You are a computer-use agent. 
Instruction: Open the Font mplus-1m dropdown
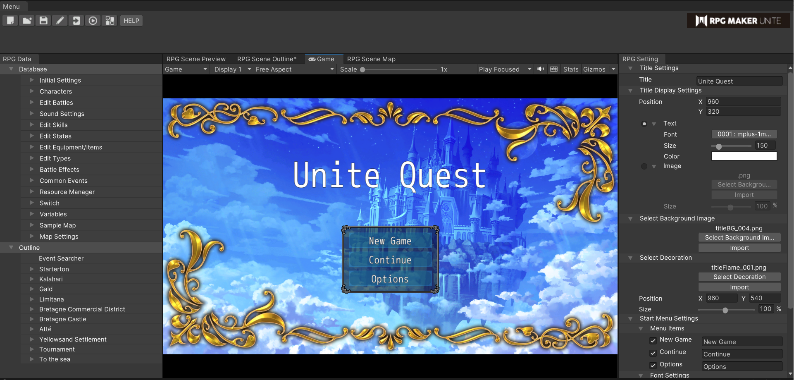[x=744, y=134]
